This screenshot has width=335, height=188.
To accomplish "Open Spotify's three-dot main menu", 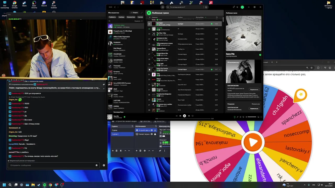I will 110,7.
